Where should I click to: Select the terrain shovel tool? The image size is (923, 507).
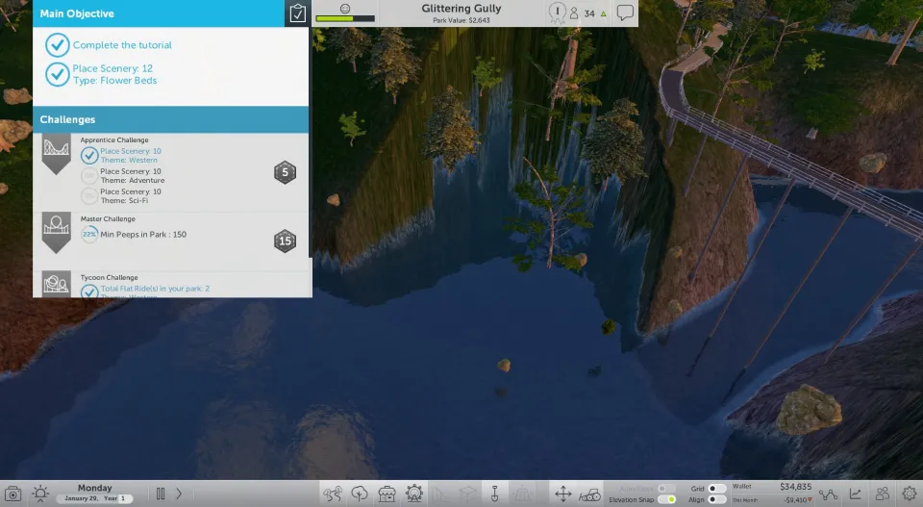pos(495,494)
